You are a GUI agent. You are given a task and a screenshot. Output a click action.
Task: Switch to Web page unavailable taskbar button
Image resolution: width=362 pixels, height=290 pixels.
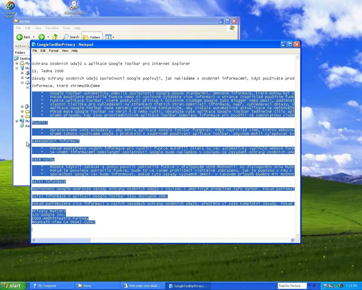143,286
